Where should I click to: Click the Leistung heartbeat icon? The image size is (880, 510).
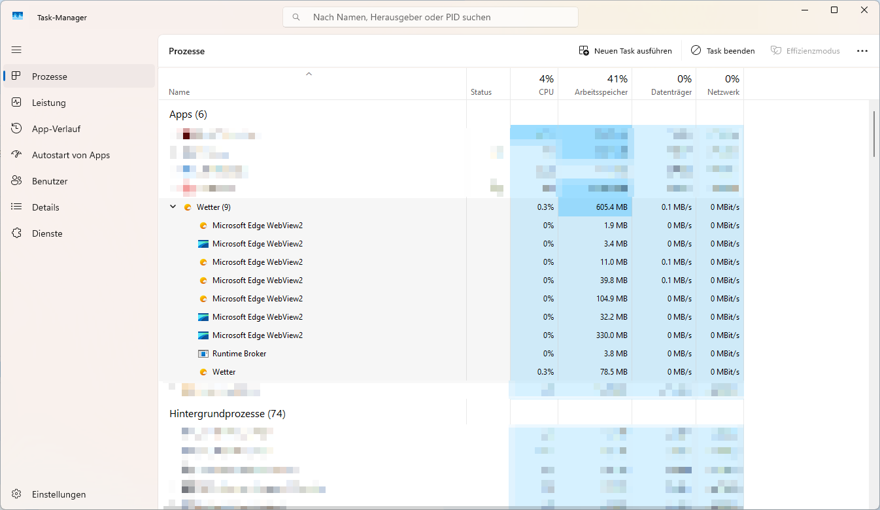click(x=16, y=103)
